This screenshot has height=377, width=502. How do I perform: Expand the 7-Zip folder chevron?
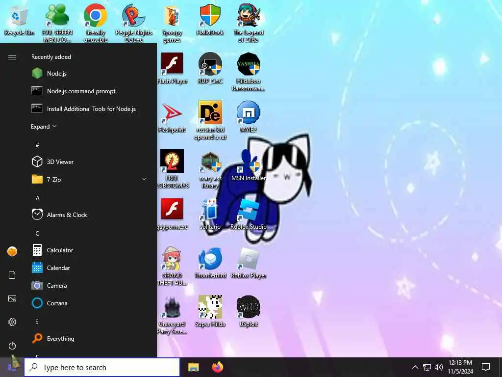pos(144,179)
